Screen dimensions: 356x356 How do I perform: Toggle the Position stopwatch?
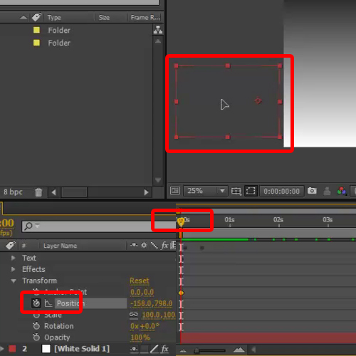(36, 303)
